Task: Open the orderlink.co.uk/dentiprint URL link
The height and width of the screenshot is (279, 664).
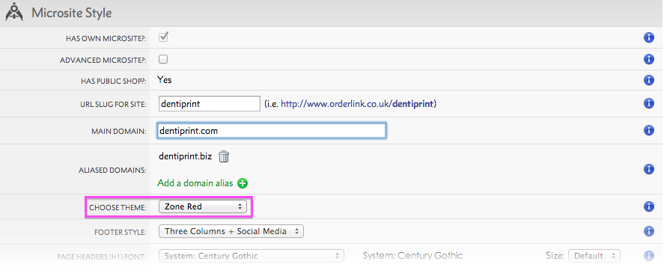Action: point(357,104)
